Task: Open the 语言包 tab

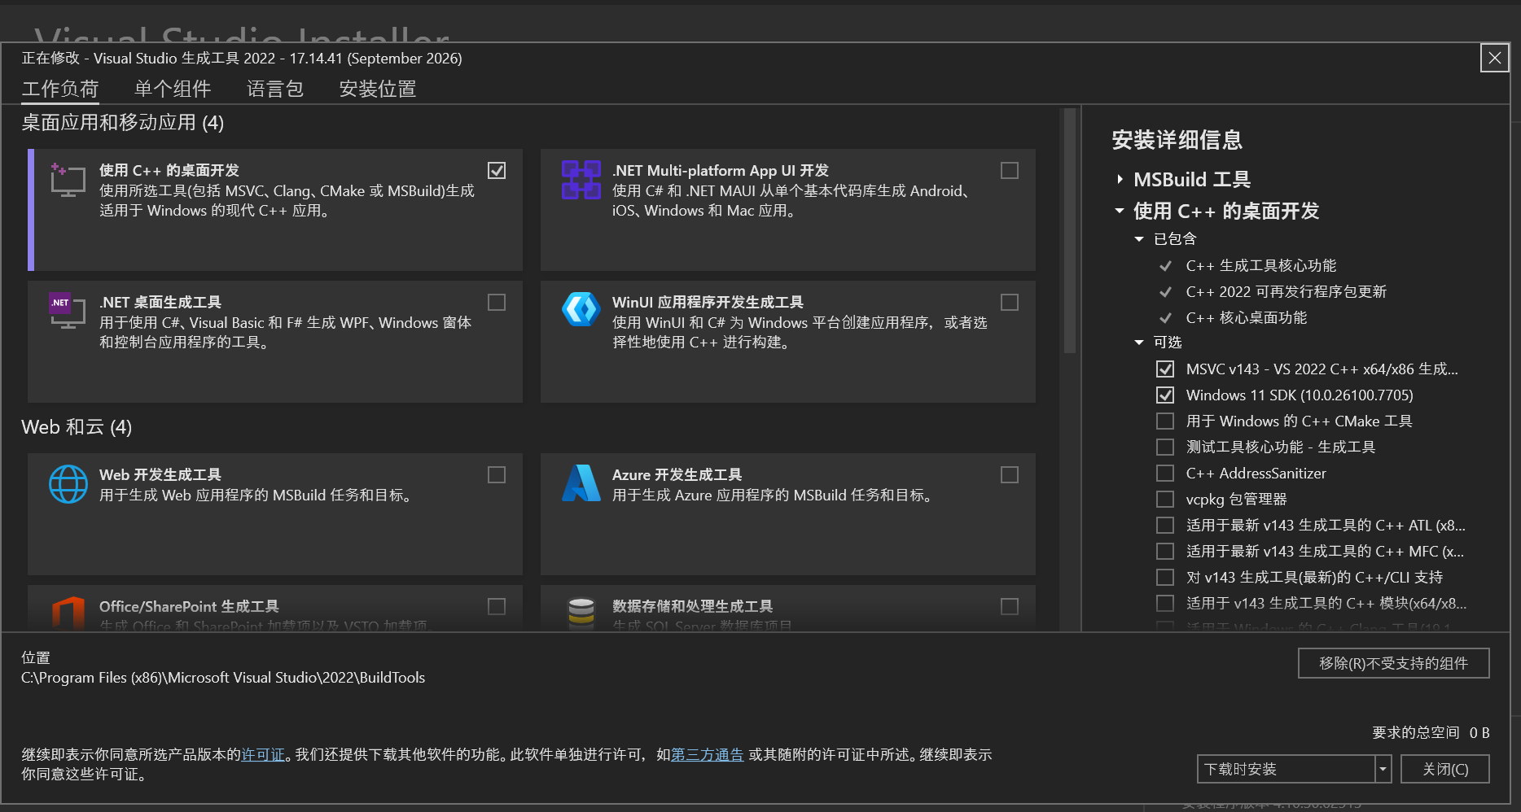Action: tap(275, 89)
